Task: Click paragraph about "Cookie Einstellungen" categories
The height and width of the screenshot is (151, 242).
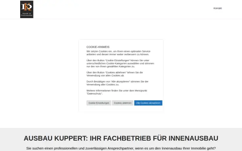Action: point(120,63)
